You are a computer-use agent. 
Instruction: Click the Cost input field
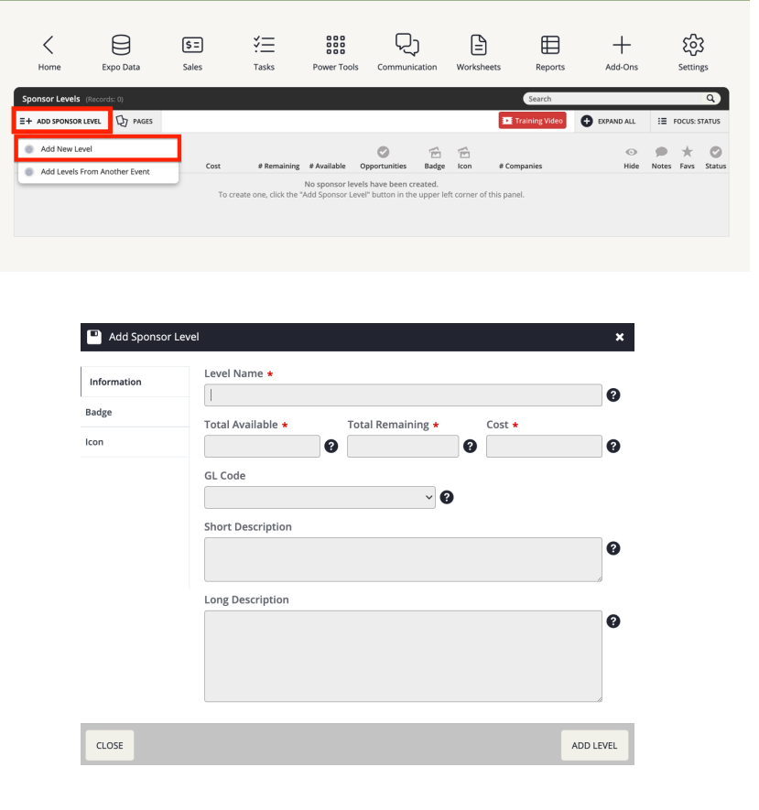(544, 447)
